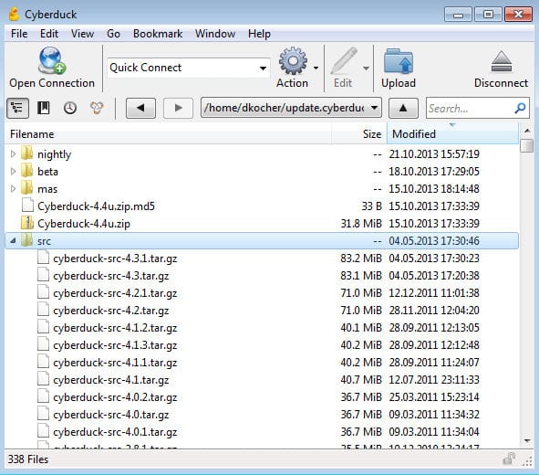Click the Cyberduck-4.4u.zip archive icon
539x475 pixels.
[x=27, y=223]
